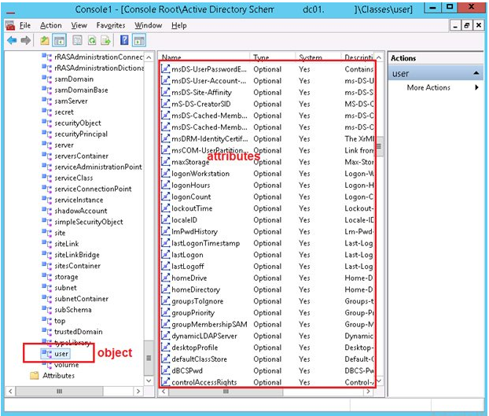Screen dimensions: 489x416
Task: Minimize the inner MDI child window
Action: 455,25
